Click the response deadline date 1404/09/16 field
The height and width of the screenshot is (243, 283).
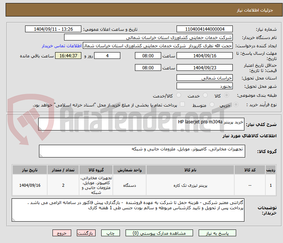[x=205, y=55]
